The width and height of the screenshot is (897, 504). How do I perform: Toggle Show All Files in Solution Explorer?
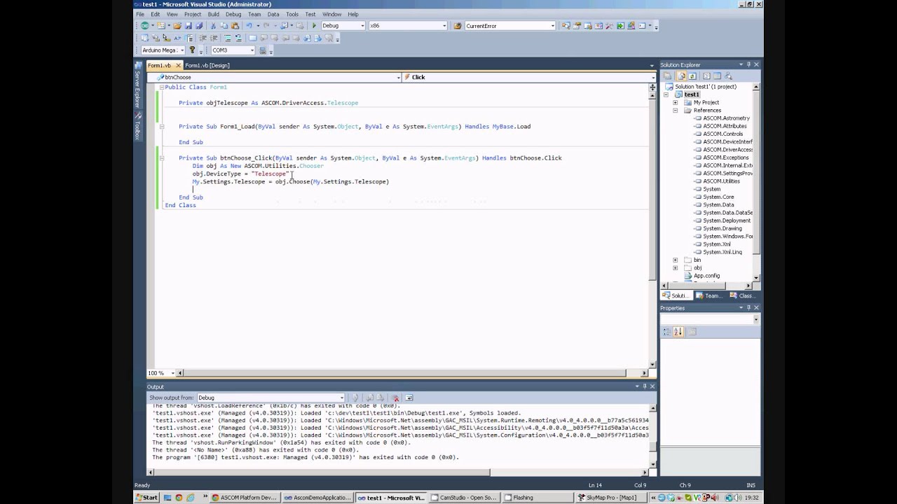682,76
